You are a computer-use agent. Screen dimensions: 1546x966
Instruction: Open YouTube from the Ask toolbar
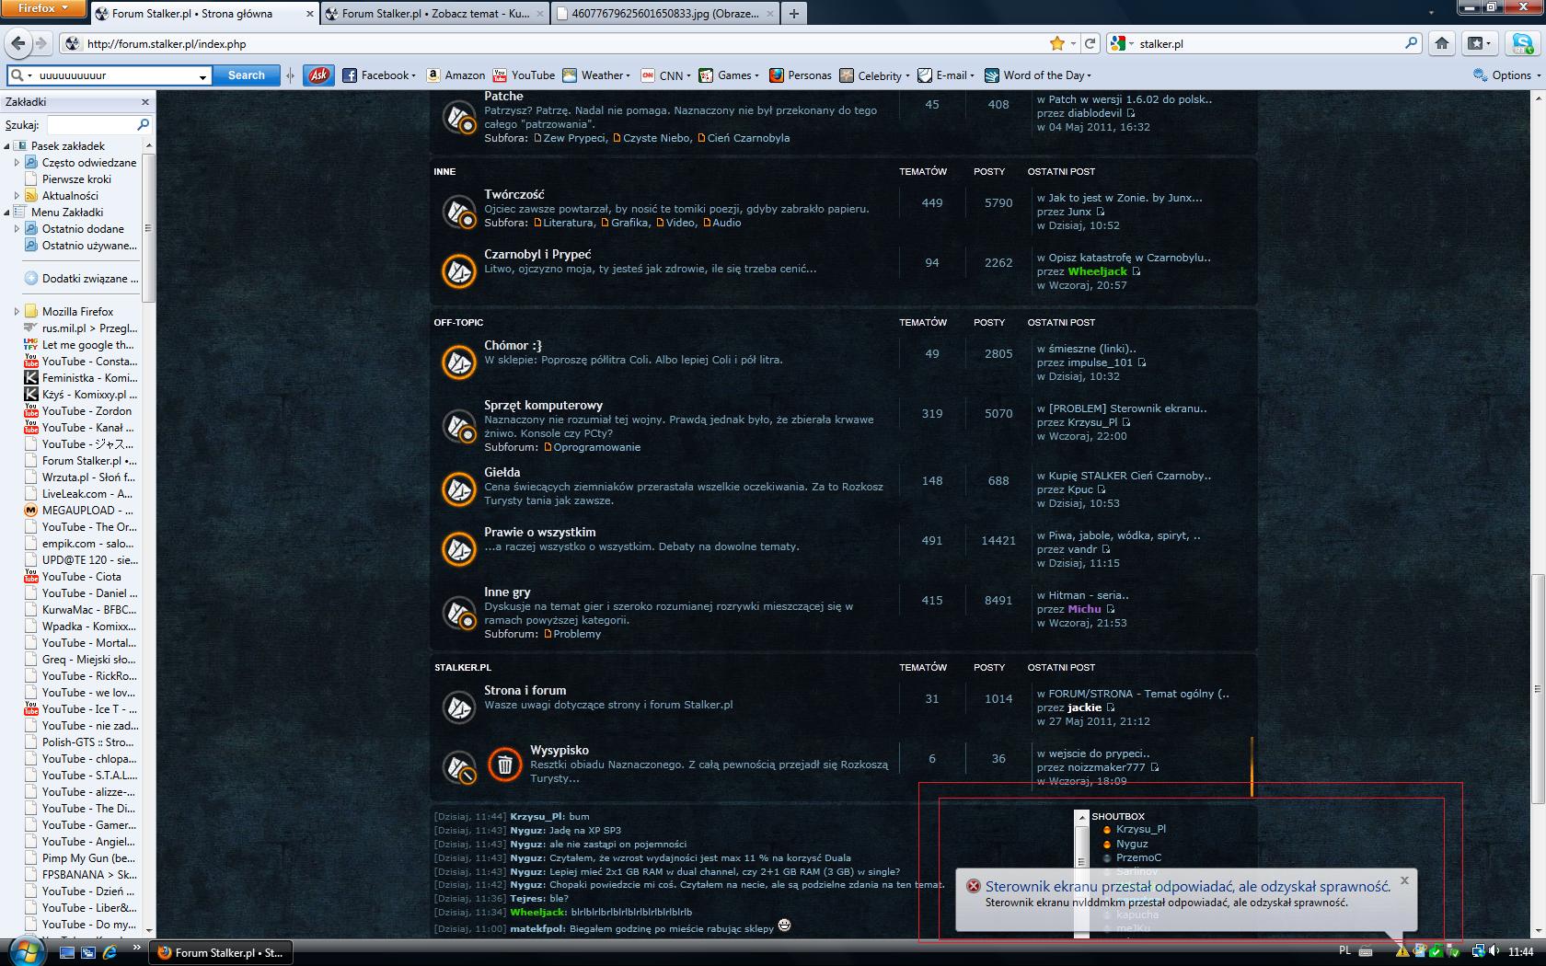[524, 75]
